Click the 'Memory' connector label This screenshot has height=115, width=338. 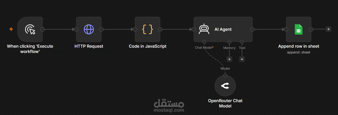229,48
